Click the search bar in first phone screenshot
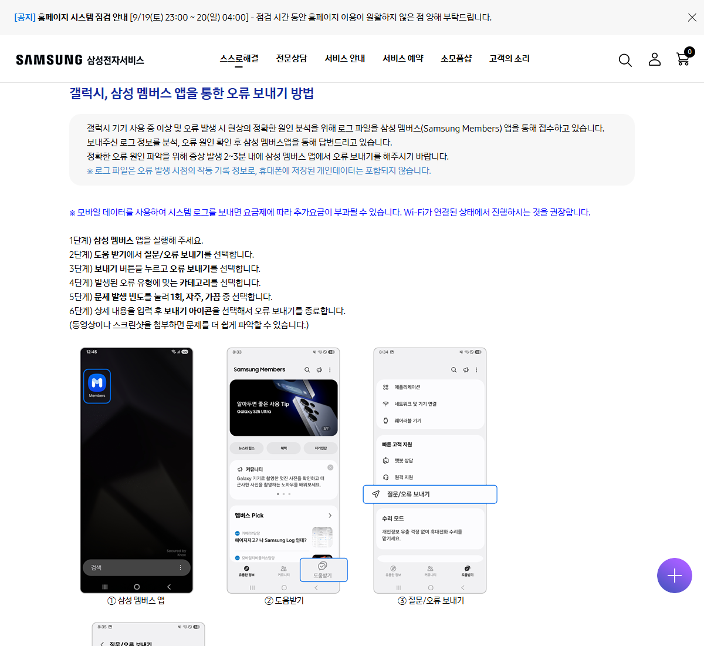Screen dimensions: 704x646 tap(136, 568)
